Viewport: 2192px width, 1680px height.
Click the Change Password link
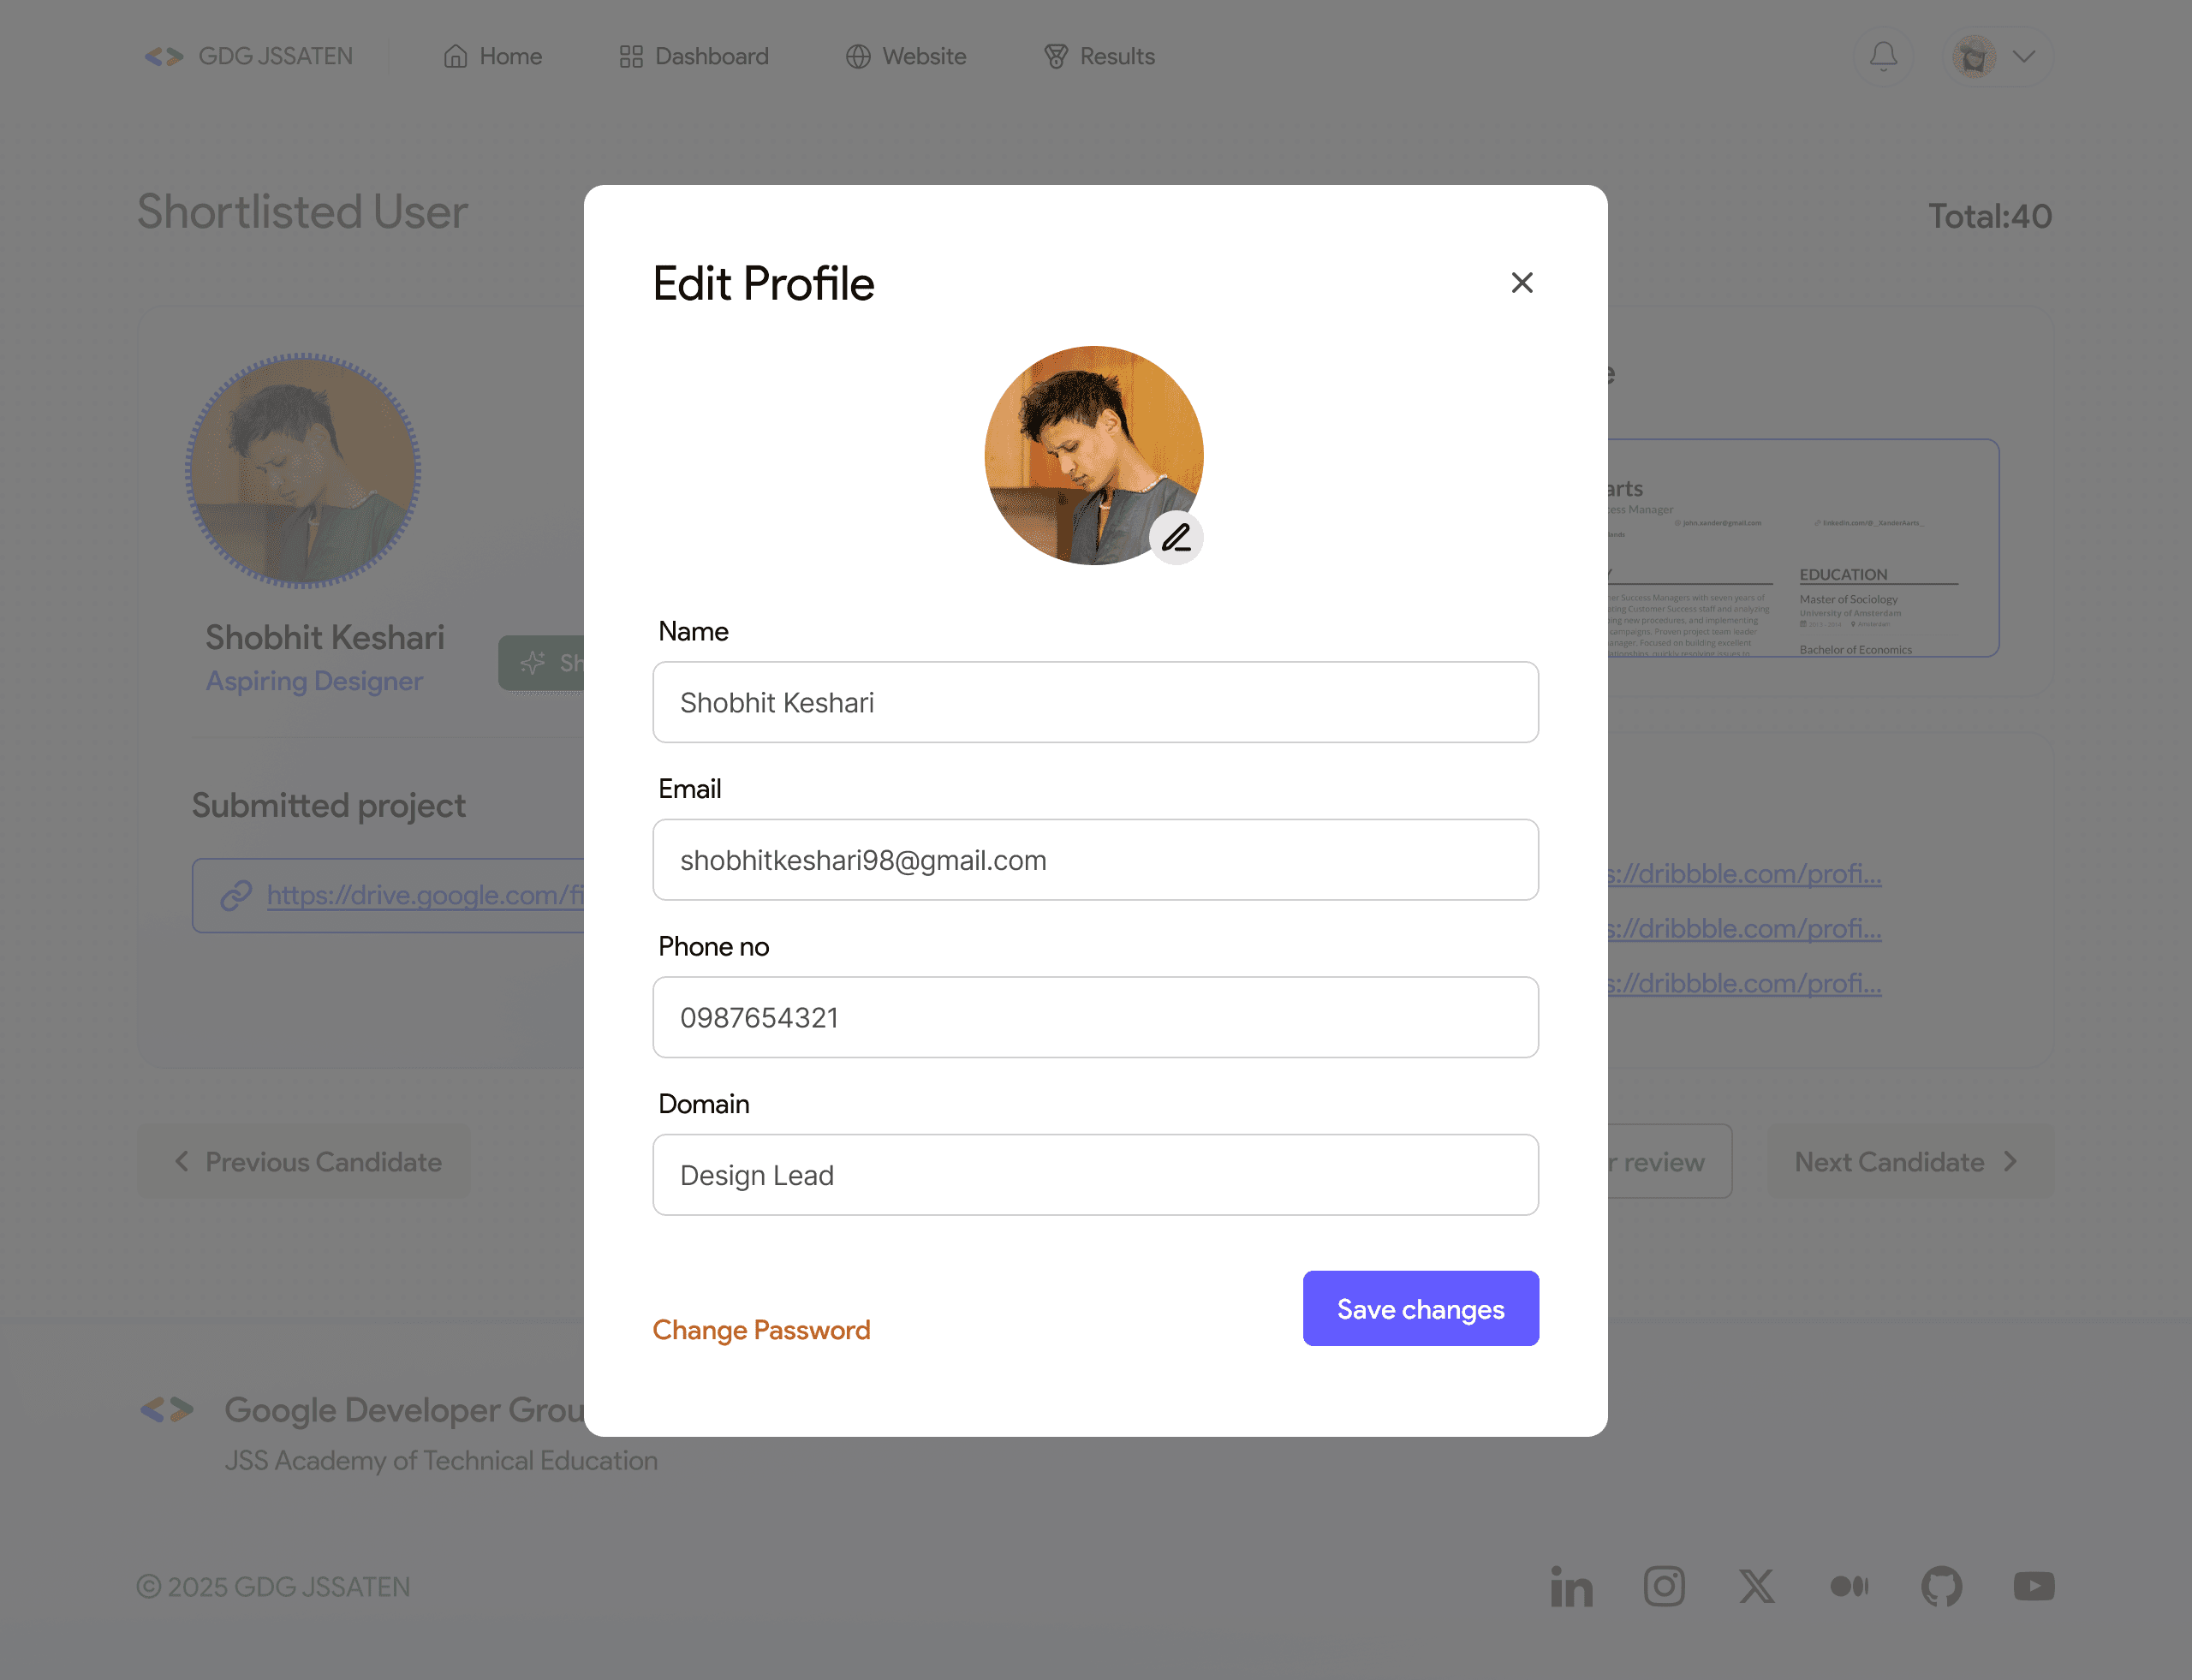(761, 1329)
